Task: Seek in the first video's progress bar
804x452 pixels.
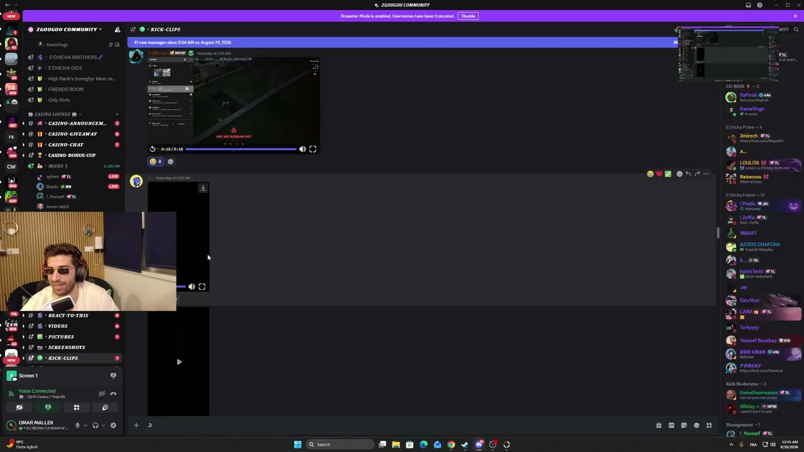Action: 241,149
